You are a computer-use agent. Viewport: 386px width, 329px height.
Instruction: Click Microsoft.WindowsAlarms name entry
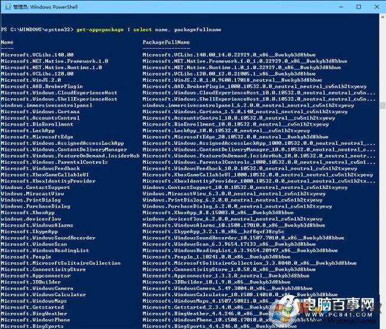[37, 225]
